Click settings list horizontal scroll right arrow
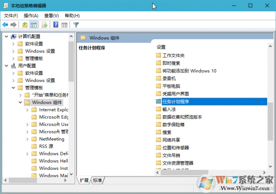 point(264,173)
